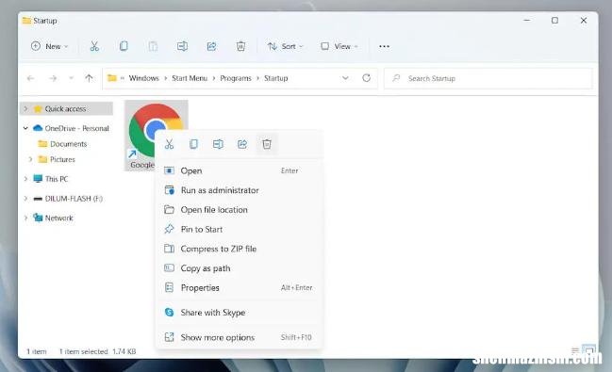Expand the Pictures folder node
This screenshot has height=372, width=612.
pyautogui.click(x=30, y=159)
